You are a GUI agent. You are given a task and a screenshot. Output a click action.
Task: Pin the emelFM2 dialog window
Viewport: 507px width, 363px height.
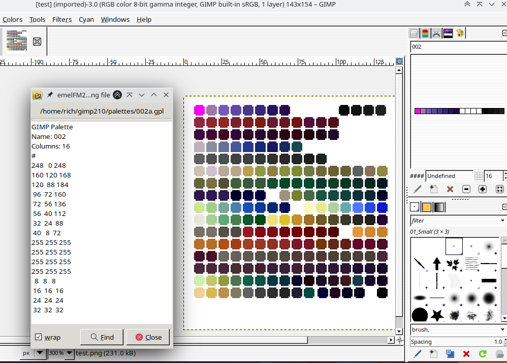(50, 95)
